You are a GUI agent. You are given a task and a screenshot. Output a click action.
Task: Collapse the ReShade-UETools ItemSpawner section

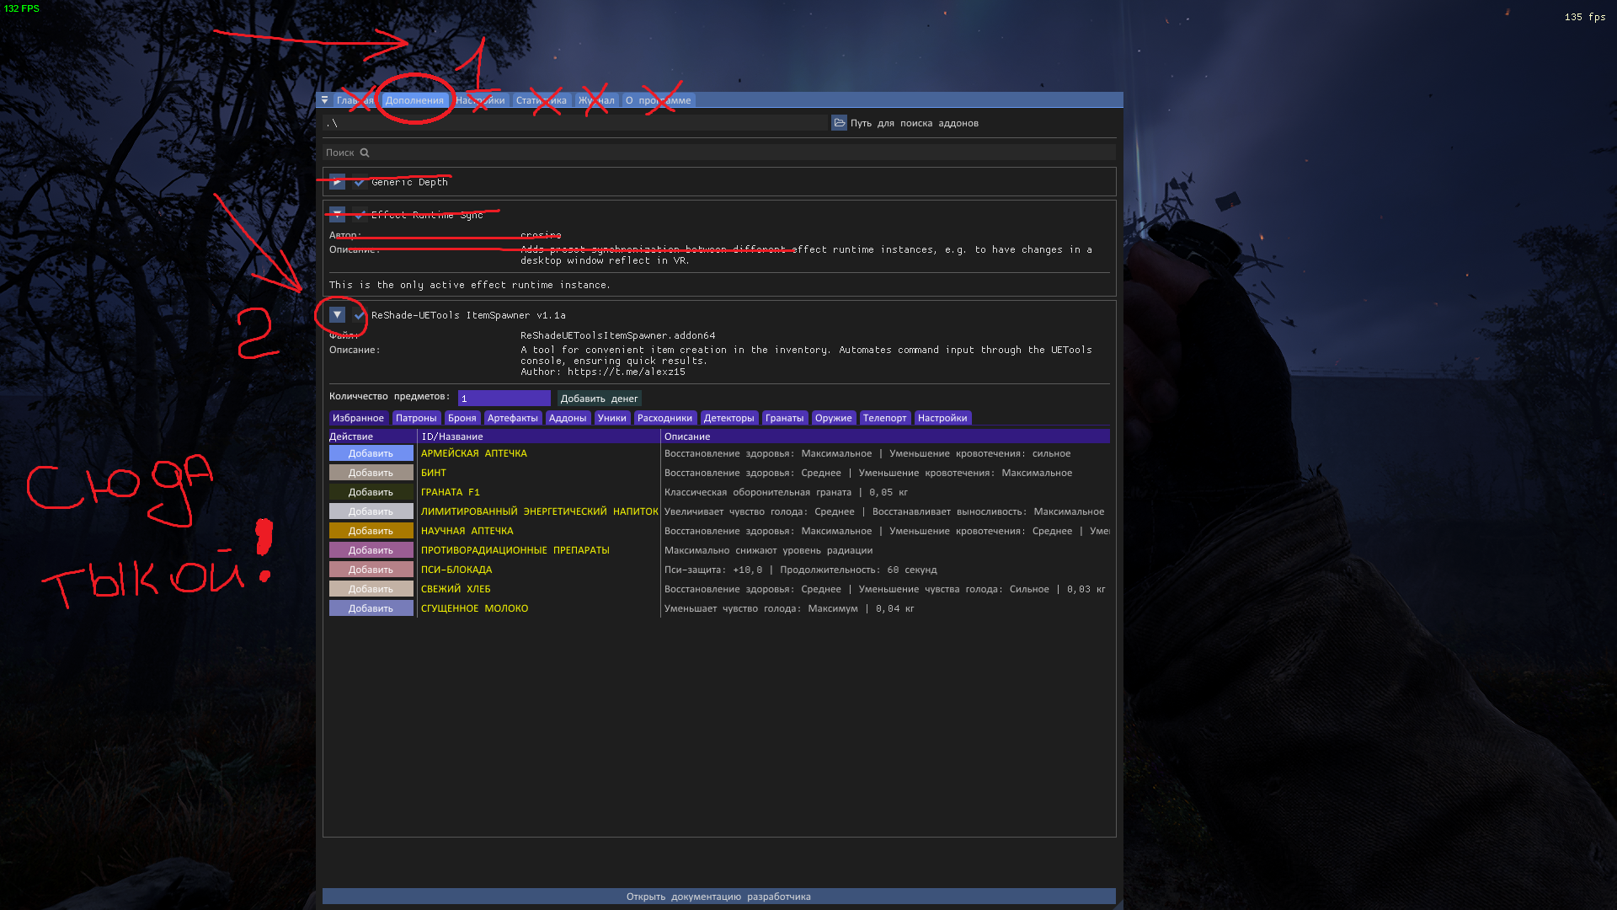337,315
